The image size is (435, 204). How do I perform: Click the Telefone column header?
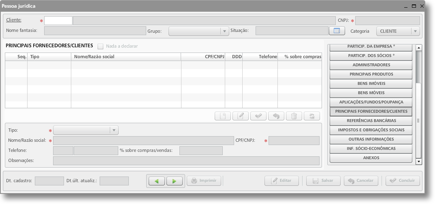[x=260, y=57]
